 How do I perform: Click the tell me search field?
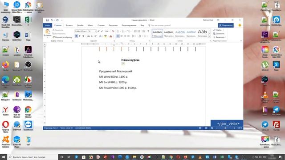pyautogui.click(x=159, y=25)
